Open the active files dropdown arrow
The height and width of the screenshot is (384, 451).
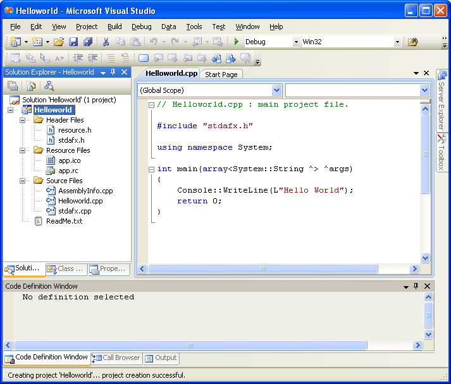[416, 73]
